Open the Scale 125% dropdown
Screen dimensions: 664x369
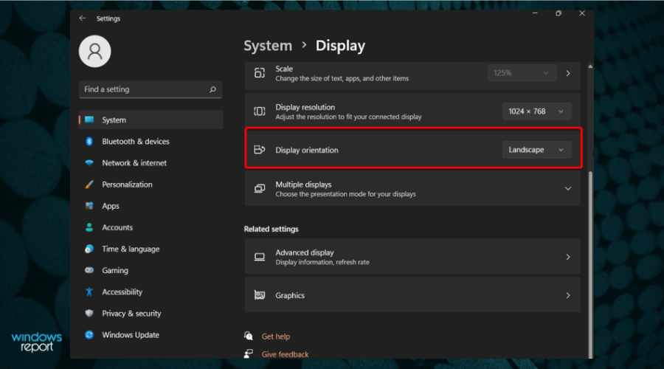click(522, 73)
